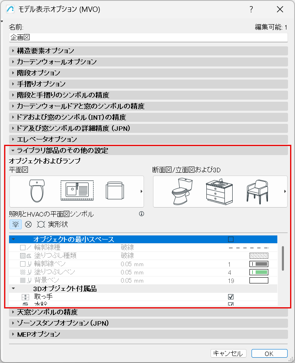Choose the crossed circle lamp symbol
The height and width of the screenshot is (363, 295).
pyautogui.click(x=28, y=224)
